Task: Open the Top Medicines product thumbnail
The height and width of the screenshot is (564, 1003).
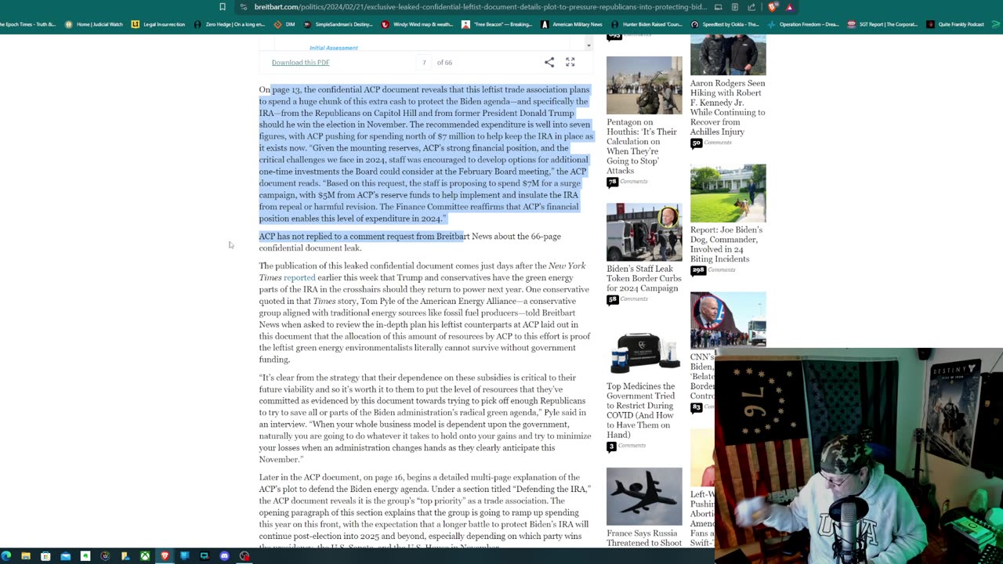Action: click(644, 350)
